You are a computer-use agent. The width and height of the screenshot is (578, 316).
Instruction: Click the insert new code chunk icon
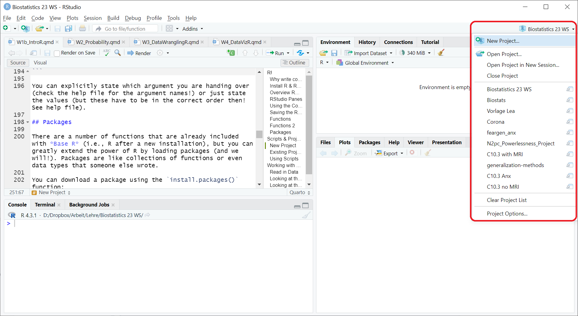pyautogui.click(x=231, y=53)
